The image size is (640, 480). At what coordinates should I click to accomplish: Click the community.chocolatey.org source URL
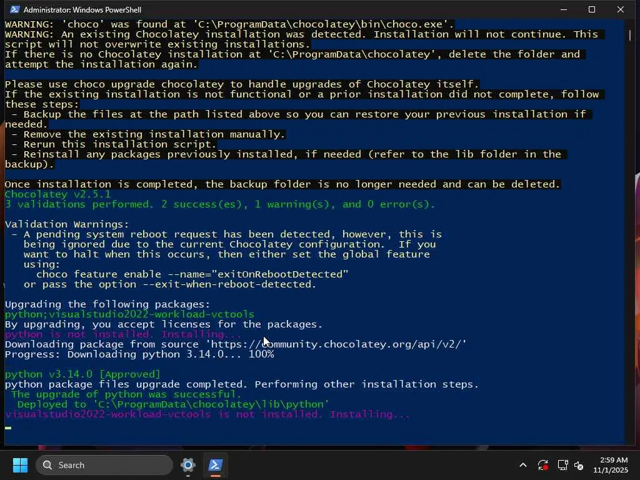[x=337, y=344]
